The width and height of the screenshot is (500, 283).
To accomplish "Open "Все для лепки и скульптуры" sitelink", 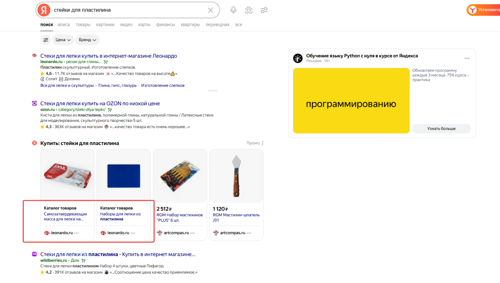I will click(x=67, y=85).
